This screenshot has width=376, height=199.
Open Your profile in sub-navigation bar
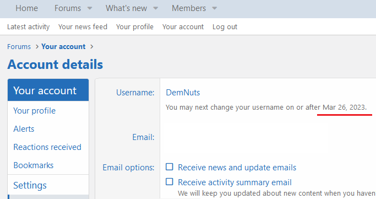tap(135, 26)
